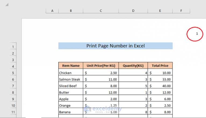This screenshot has width=206, height=118.
Task: Select column A header
Action: [x=52, y=11]
